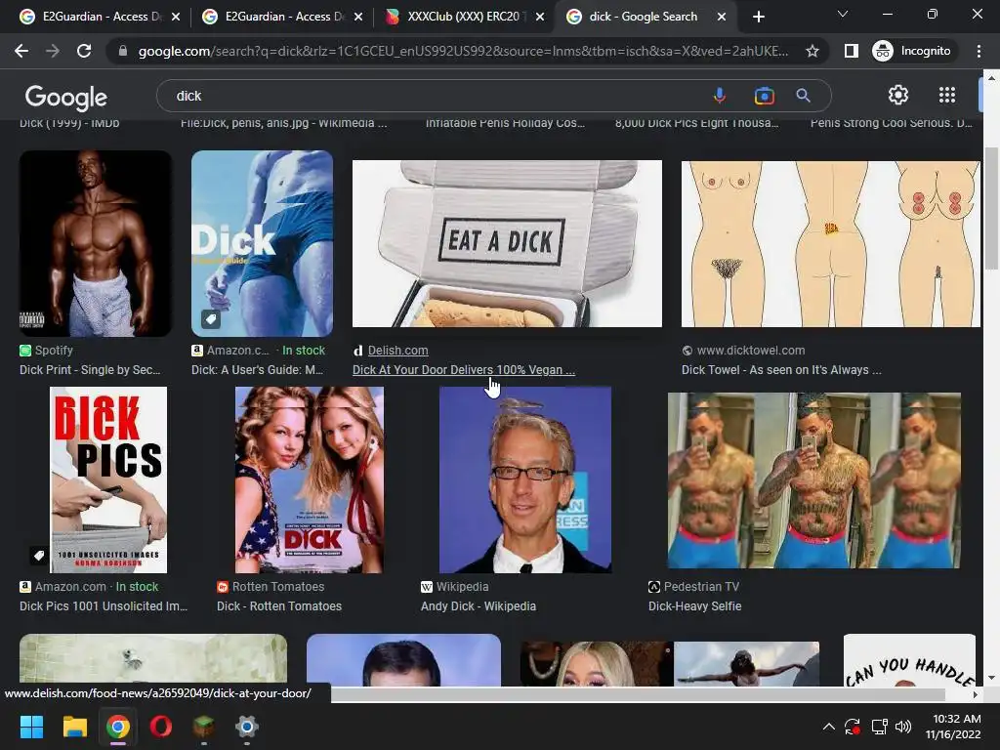Open 'Dick At Your Door Delivers 100% Vegan' link

click(464, 370)
